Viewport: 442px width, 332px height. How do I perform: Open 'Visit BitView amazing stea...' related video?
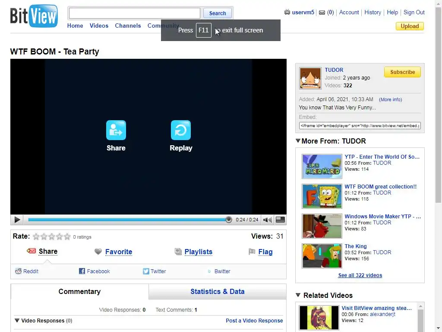click(x=376, y=308)
